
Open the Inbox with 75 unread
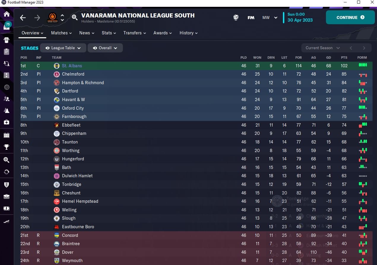click(7, 26)
